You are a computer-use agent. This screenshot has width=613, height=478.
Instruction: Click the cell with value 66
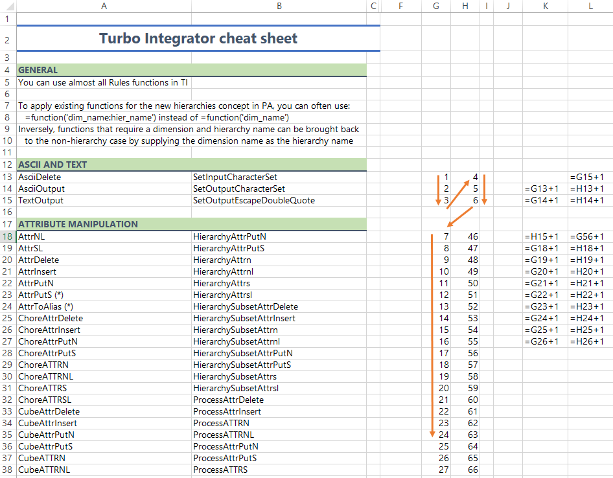[465, 470]
